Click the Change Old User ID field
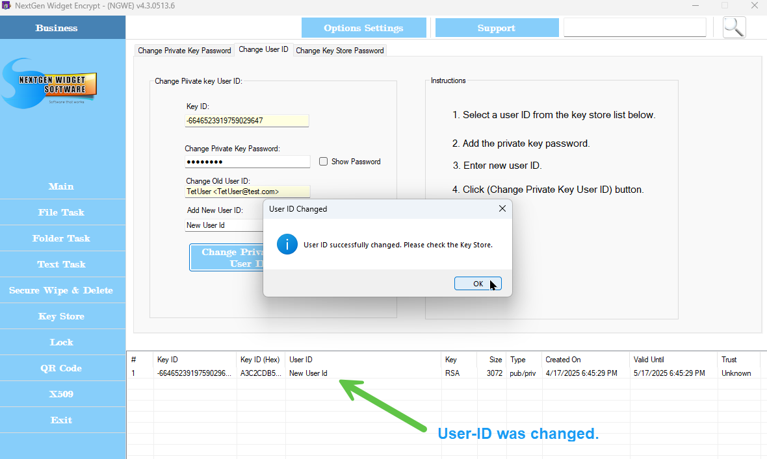The width and height of the screenshot is (767, 459). pos(248,192)
